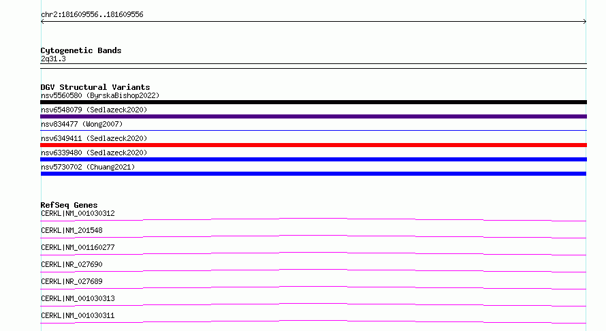Open variant nsv5560580 (ByrskaBishop2022) label
This screenshot has height=331, width=606.
[100, 95]
